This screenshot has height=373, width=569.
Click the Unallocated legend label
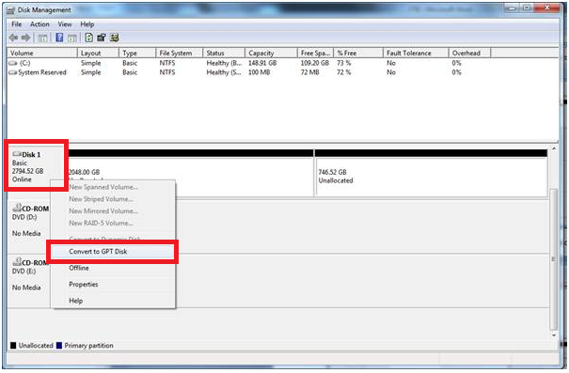pyautogui.click(x=36, y=346)
